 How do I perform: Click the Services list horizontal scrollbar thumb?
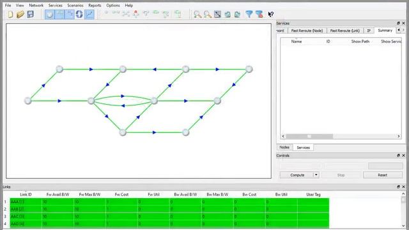click(x=309, y=136)
